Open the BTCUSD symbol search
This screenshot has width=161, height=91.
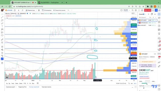[9, 10]
